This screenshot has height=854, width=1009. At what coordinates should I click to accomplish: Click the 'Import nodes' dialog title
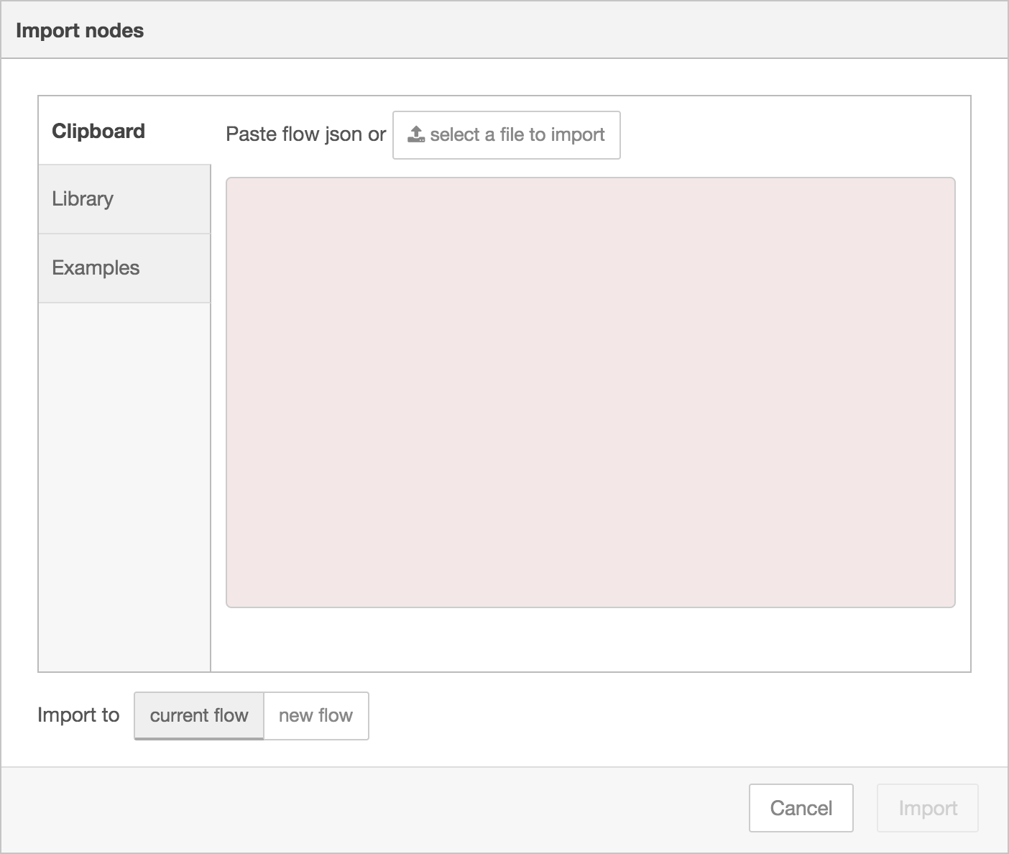[x=80, y=29]
